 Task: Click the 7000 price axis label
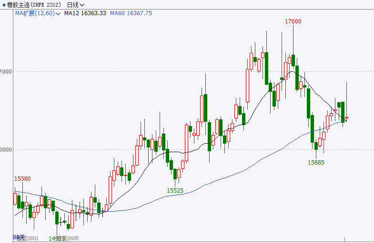[6, 71]
